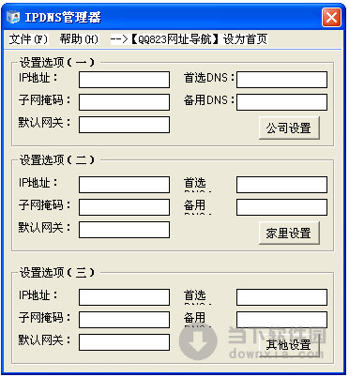Close the IPDNS管理器 window
This screenshot has width=349, height=377.
(x=331, y=17)
